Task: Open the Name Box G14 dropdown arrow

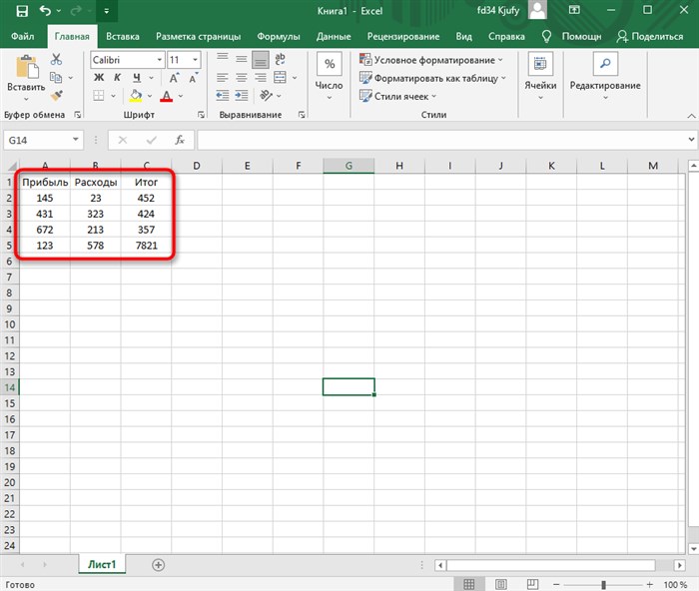Action: 75,140
